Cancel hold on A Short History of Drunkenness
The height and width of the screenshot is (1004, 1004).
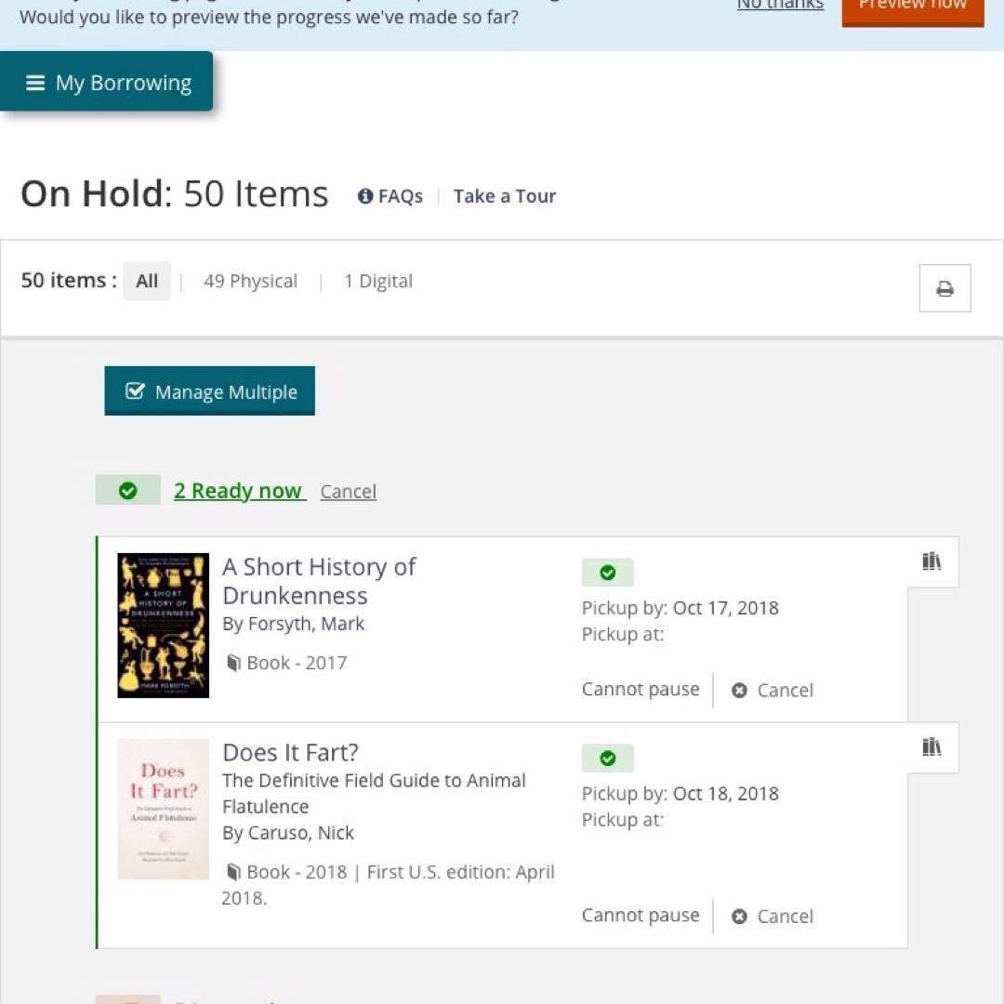click(x=773, y=690)
